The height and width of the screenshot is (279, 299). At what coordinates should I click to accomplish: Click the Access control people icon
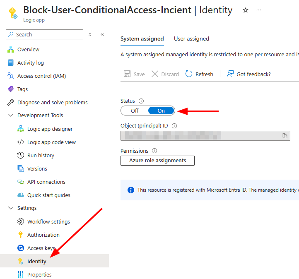click(11, 76)
